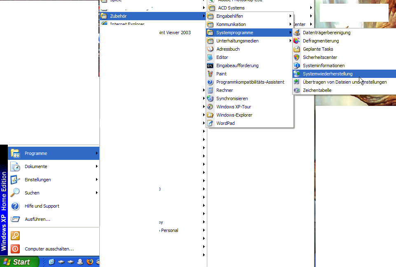This screenshot has width=396, height=267.
Task: Launch Editor notepad
Action: [250, 57]
